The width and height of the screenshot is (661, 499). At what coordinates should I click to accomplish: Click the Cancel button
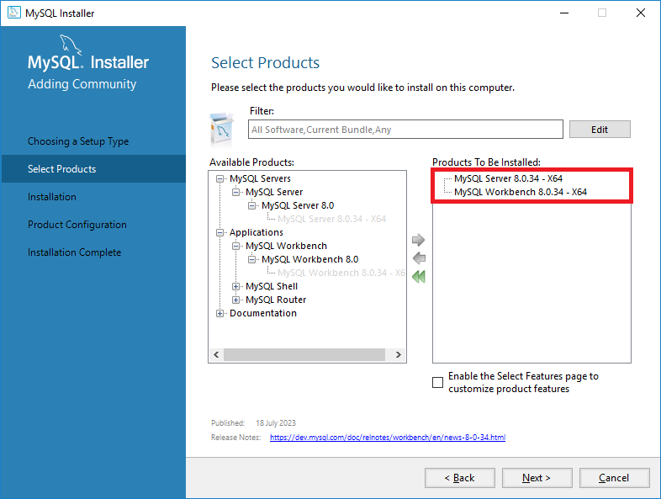pyautogui.click(x=614, y=478)
